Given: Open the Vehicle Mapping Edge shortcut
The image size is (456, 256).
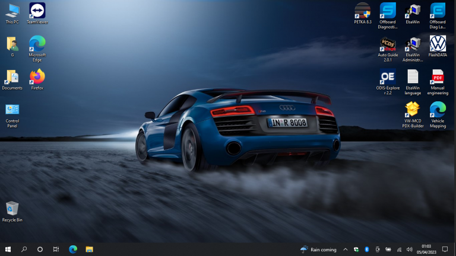Looking at the screenshot, I should pos(438,110).
